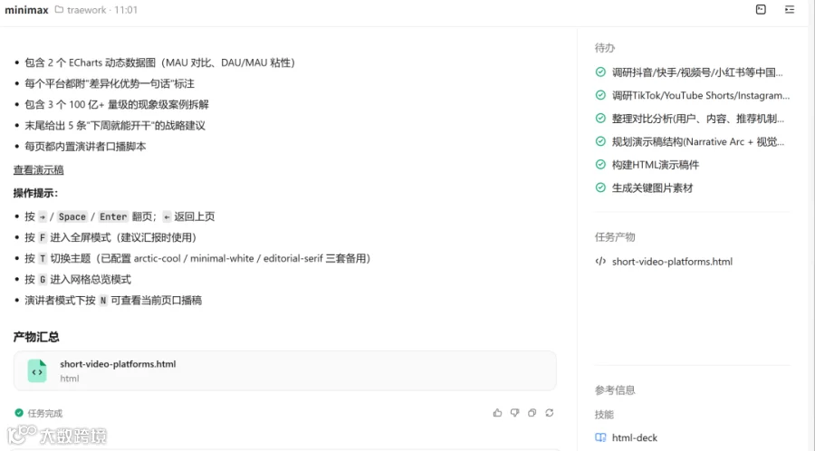The image size is (815, 451).
Task: Click the bullet about 演讲者口播脚本
Action: (x=85, y=147)
